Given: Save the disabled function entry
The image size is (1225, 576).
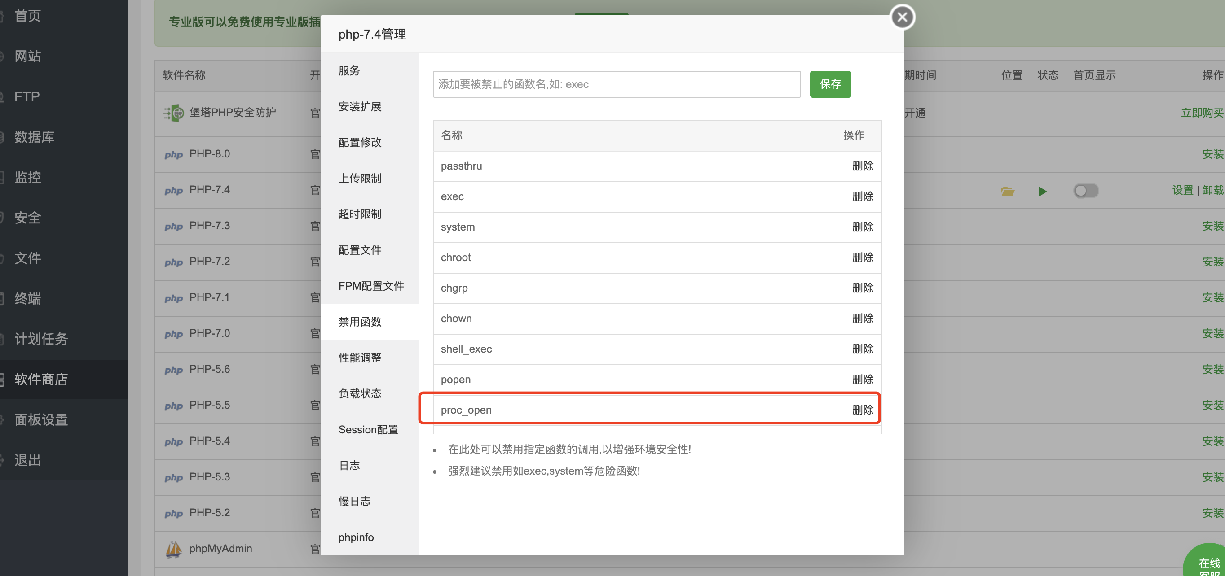Looking at the screenshot, I should point(830,84).
